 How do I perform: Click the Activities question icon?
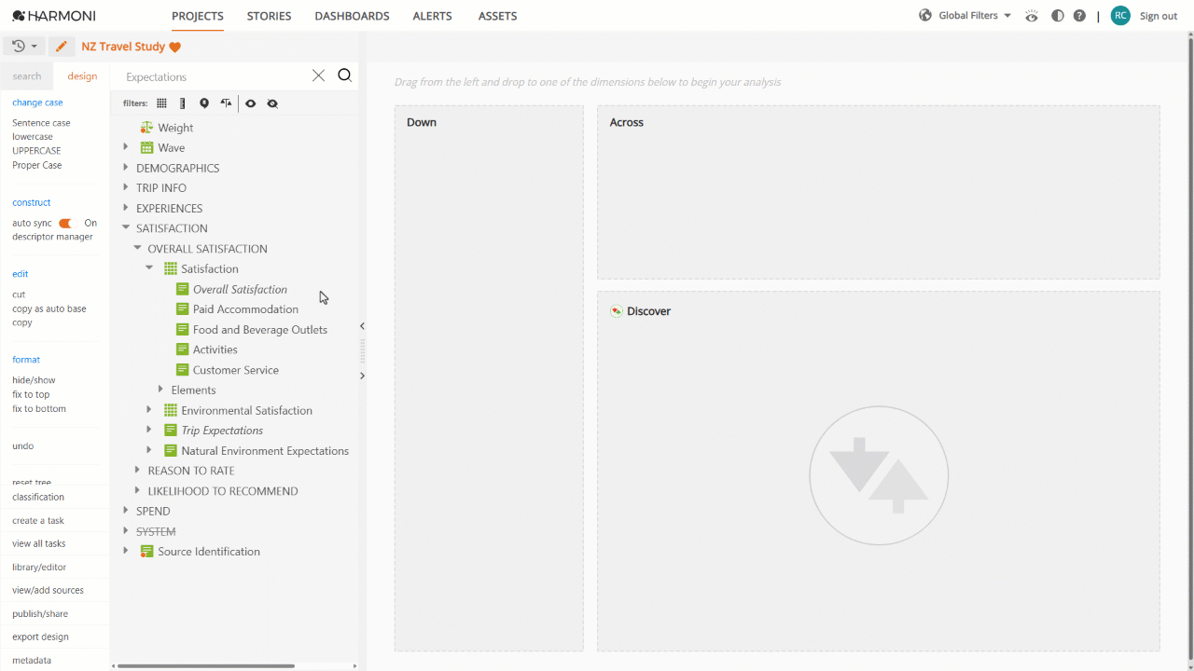(183, 349)
